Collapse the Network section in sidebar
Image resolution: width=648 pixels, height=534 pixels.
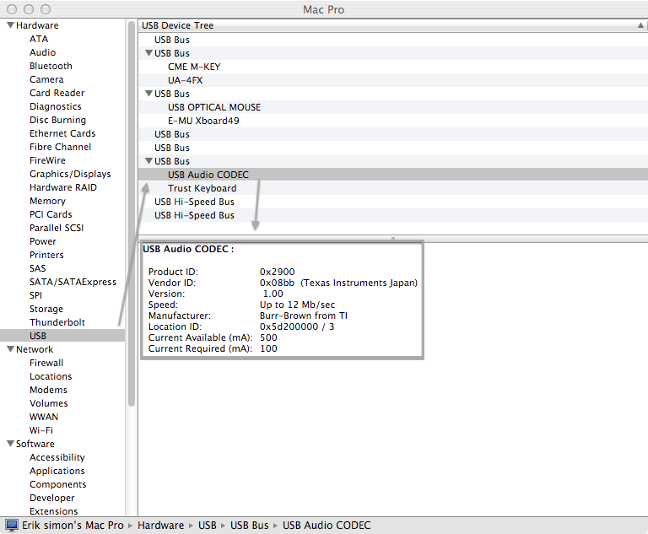click(10, 350)
